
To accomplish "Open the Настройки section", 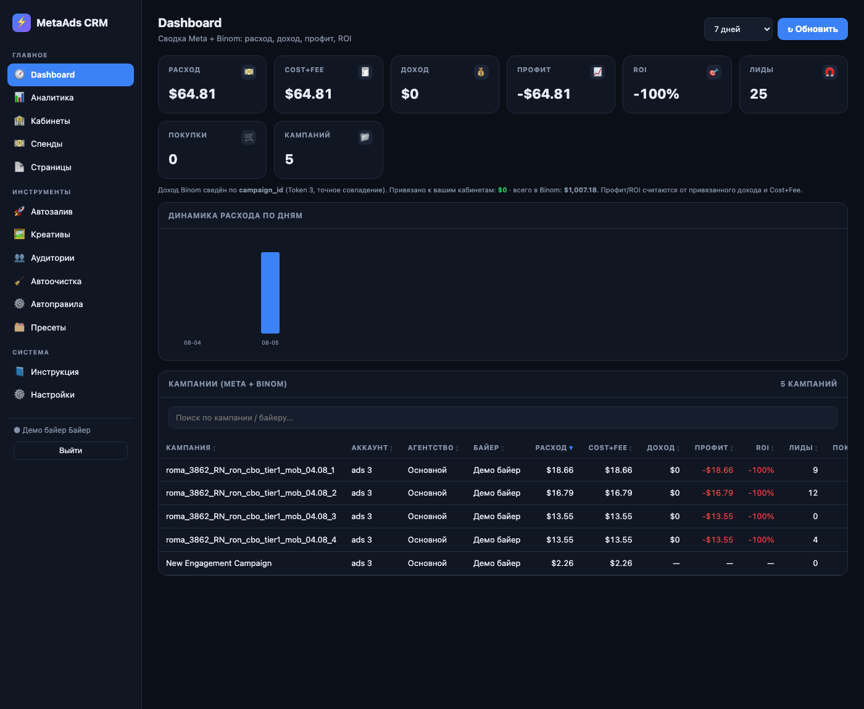I will coord(70,395).
